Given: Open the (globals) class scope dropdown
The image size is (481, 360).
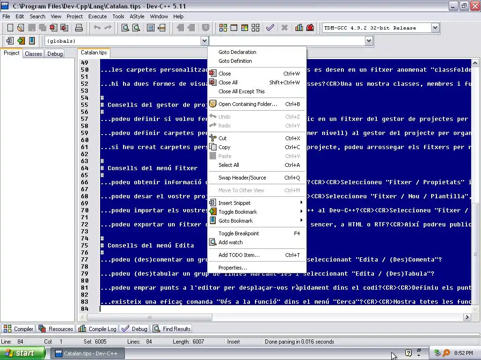Looking at the screenshot, I should 204,41.
